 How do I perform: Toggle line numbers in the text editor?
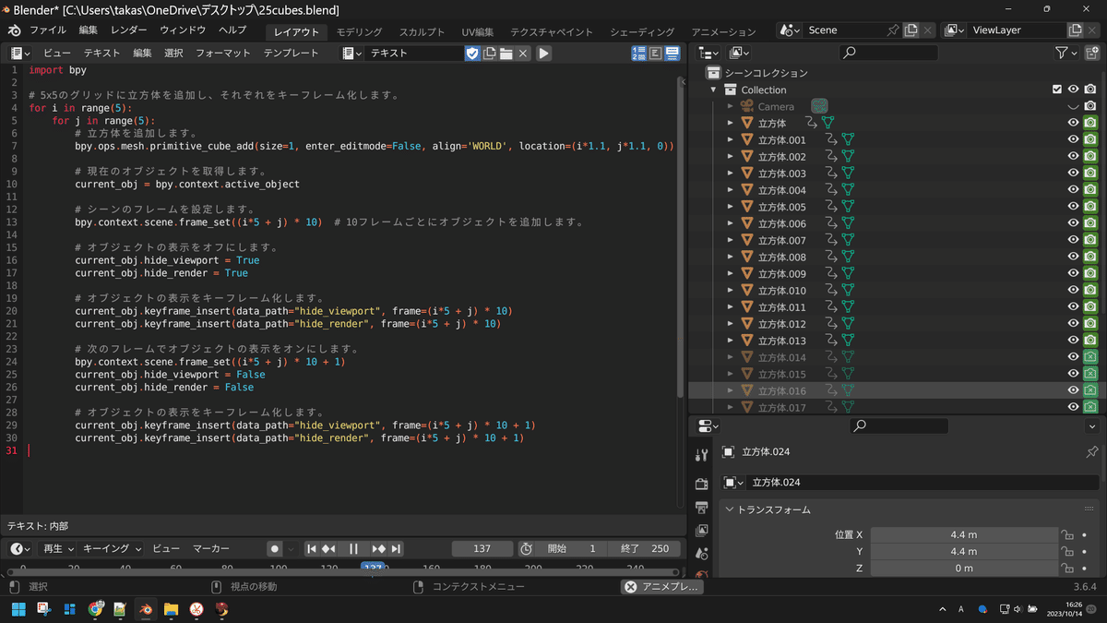click(638, 53)
